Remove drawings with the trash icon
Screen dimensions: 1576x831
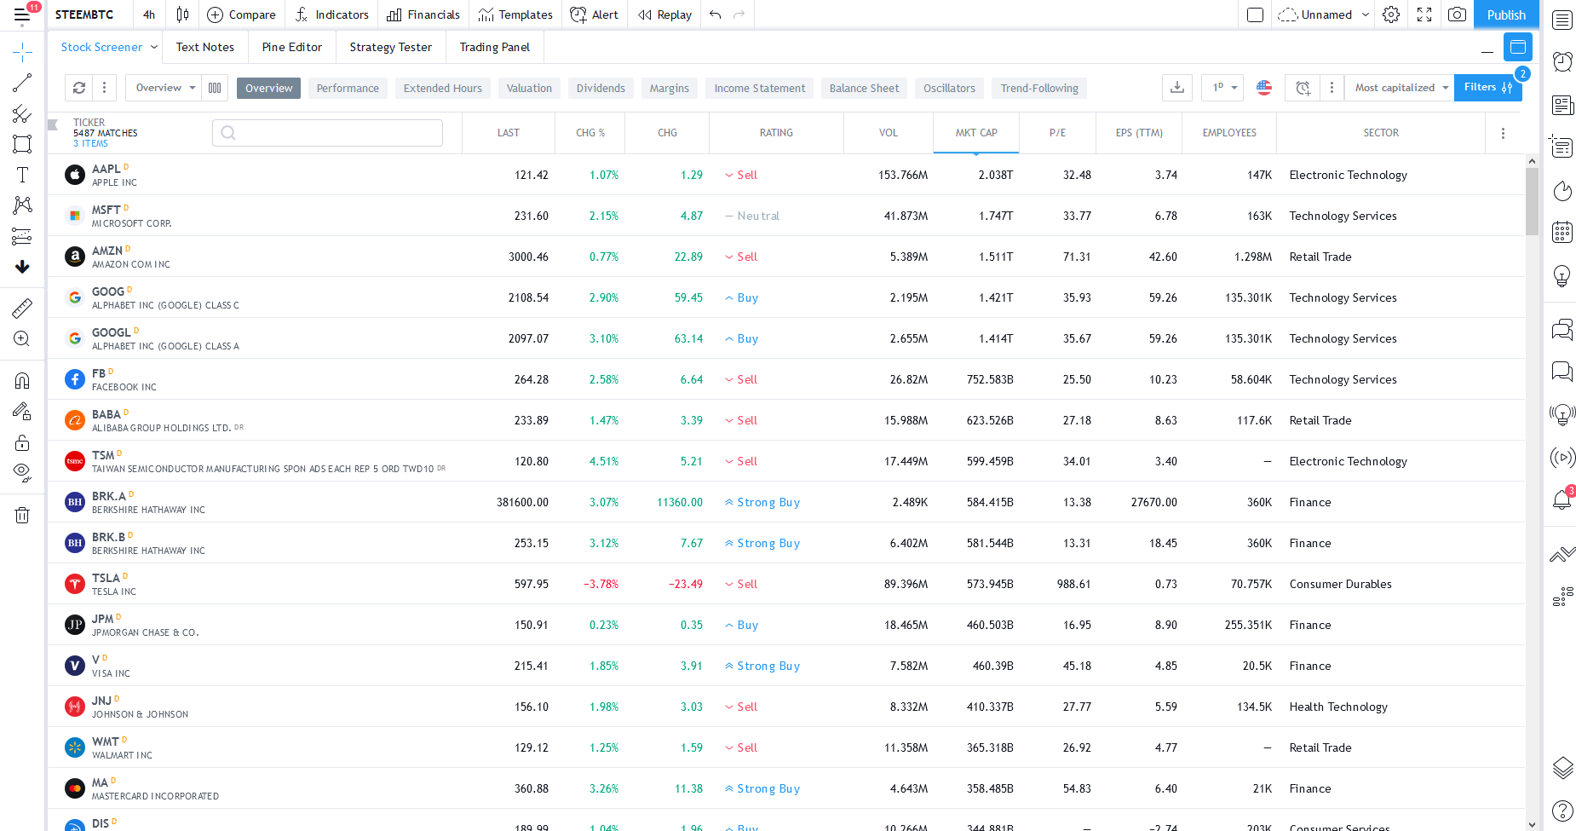pyautogui.click(x=22, y=515)
